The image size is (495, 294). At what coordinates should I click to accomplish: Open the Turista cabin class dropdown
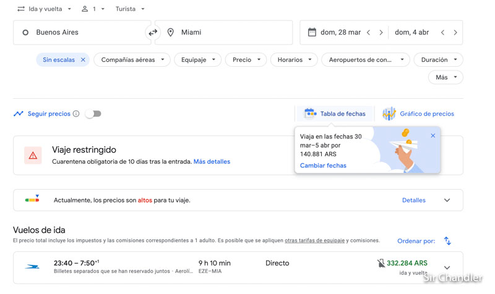coord(130,9)
